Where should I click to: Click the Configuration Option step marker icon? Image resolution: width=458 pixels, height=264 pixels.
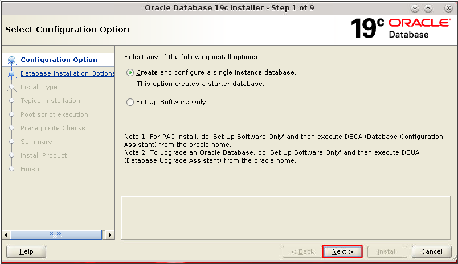point(12,60)
